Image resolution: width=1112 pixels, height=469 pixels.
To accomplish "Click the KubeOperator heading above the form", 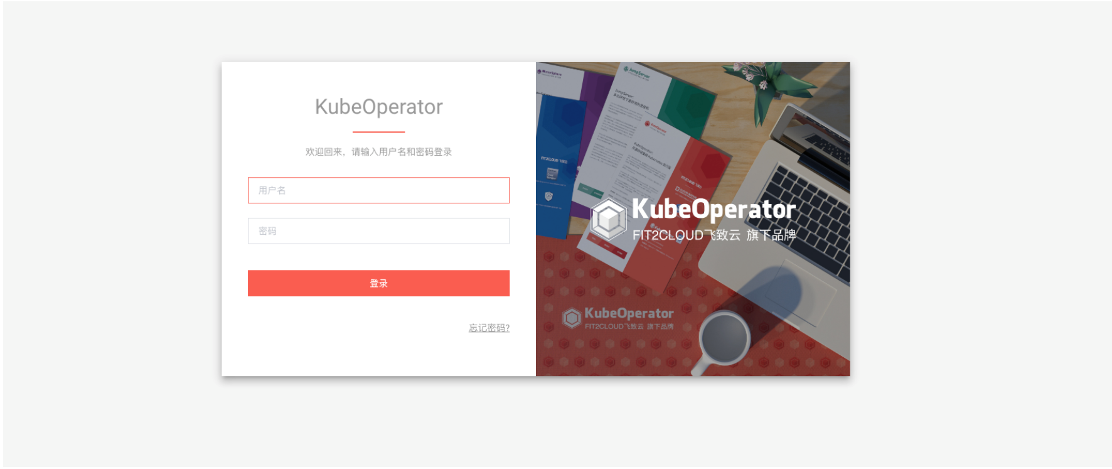I will coord(378,107).
